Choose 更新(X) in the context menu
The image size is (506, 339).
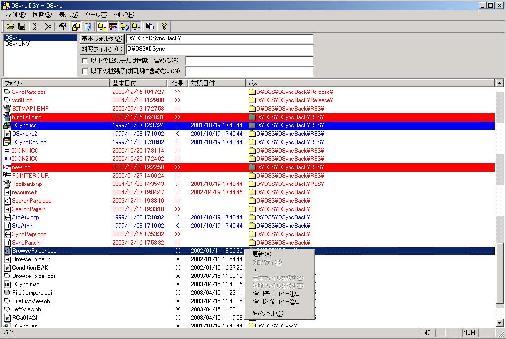tap(261, 254)
